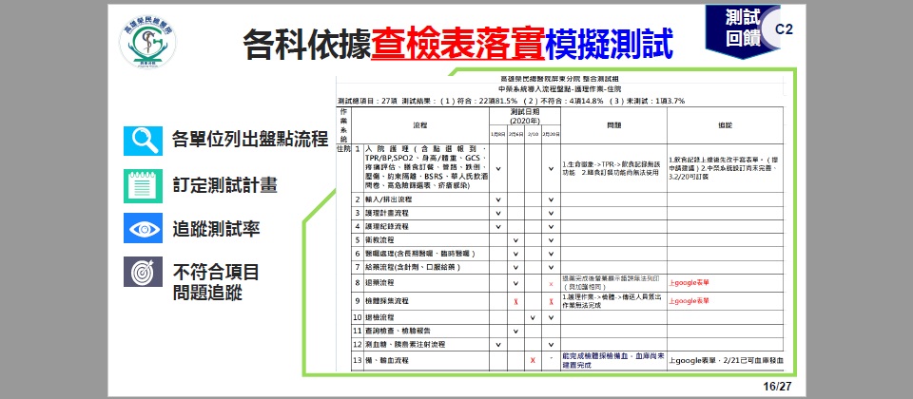
Task: Click the red 查檢表落實 title text
Action: click(458, 45)
